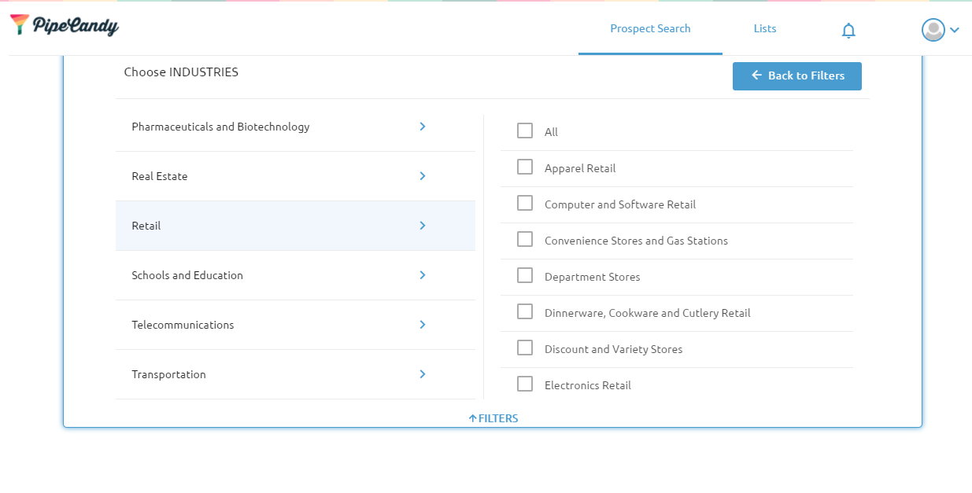Image resolution: width=972 pixels, height=493 pixels.
Task: Expand the Retail industry row
Action: tap(295, 226)
